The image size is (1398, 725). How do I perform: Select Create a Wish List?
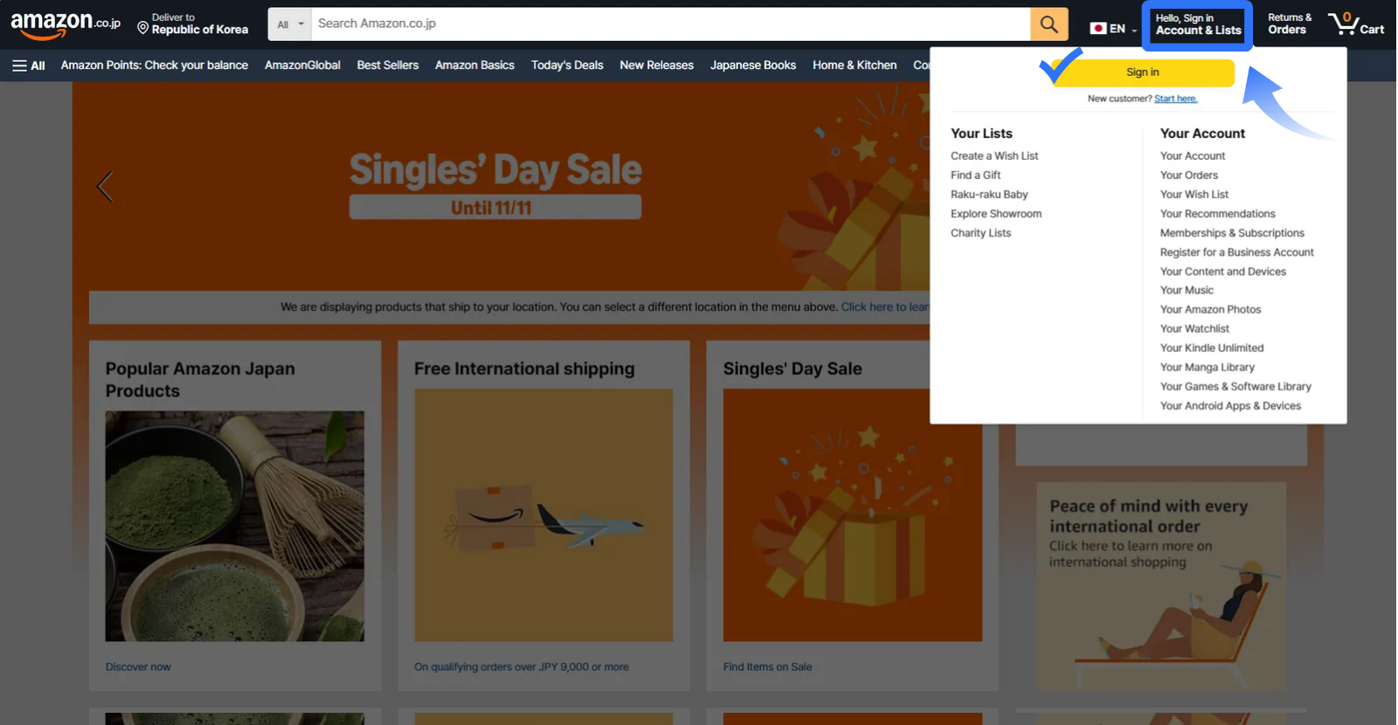click(x=994, y=156)
